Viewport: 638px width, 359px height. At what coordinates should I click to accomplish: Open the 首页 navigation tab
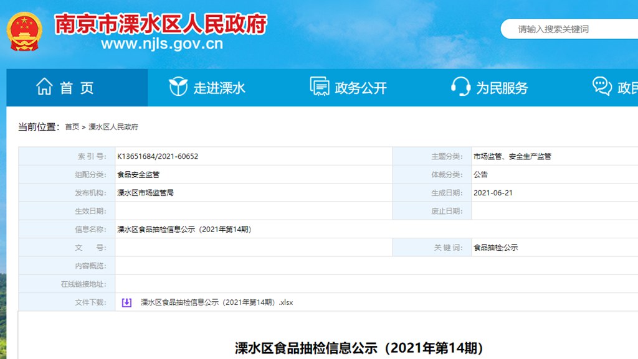[x=77, y=88]
